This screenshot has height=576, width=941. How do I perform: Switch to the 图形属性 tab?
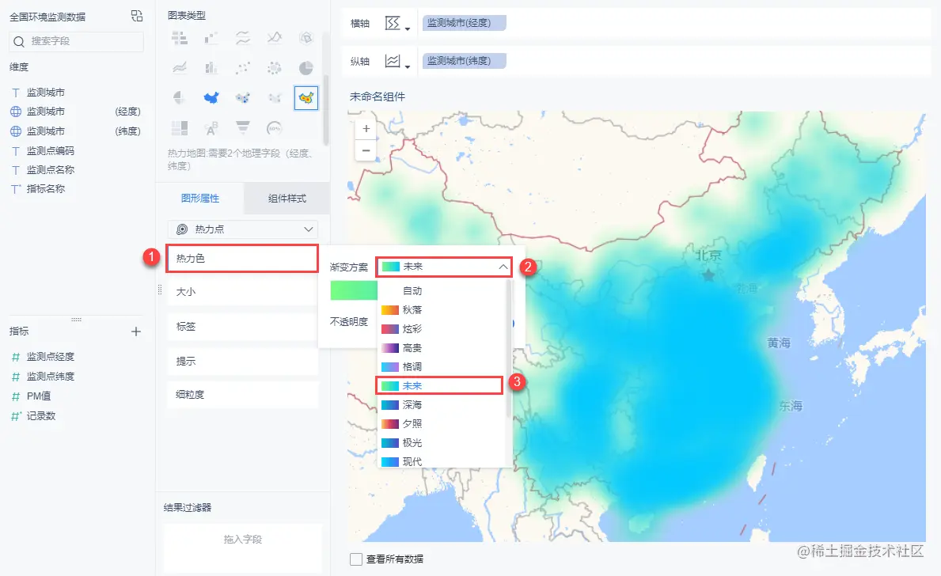(199, 199)
